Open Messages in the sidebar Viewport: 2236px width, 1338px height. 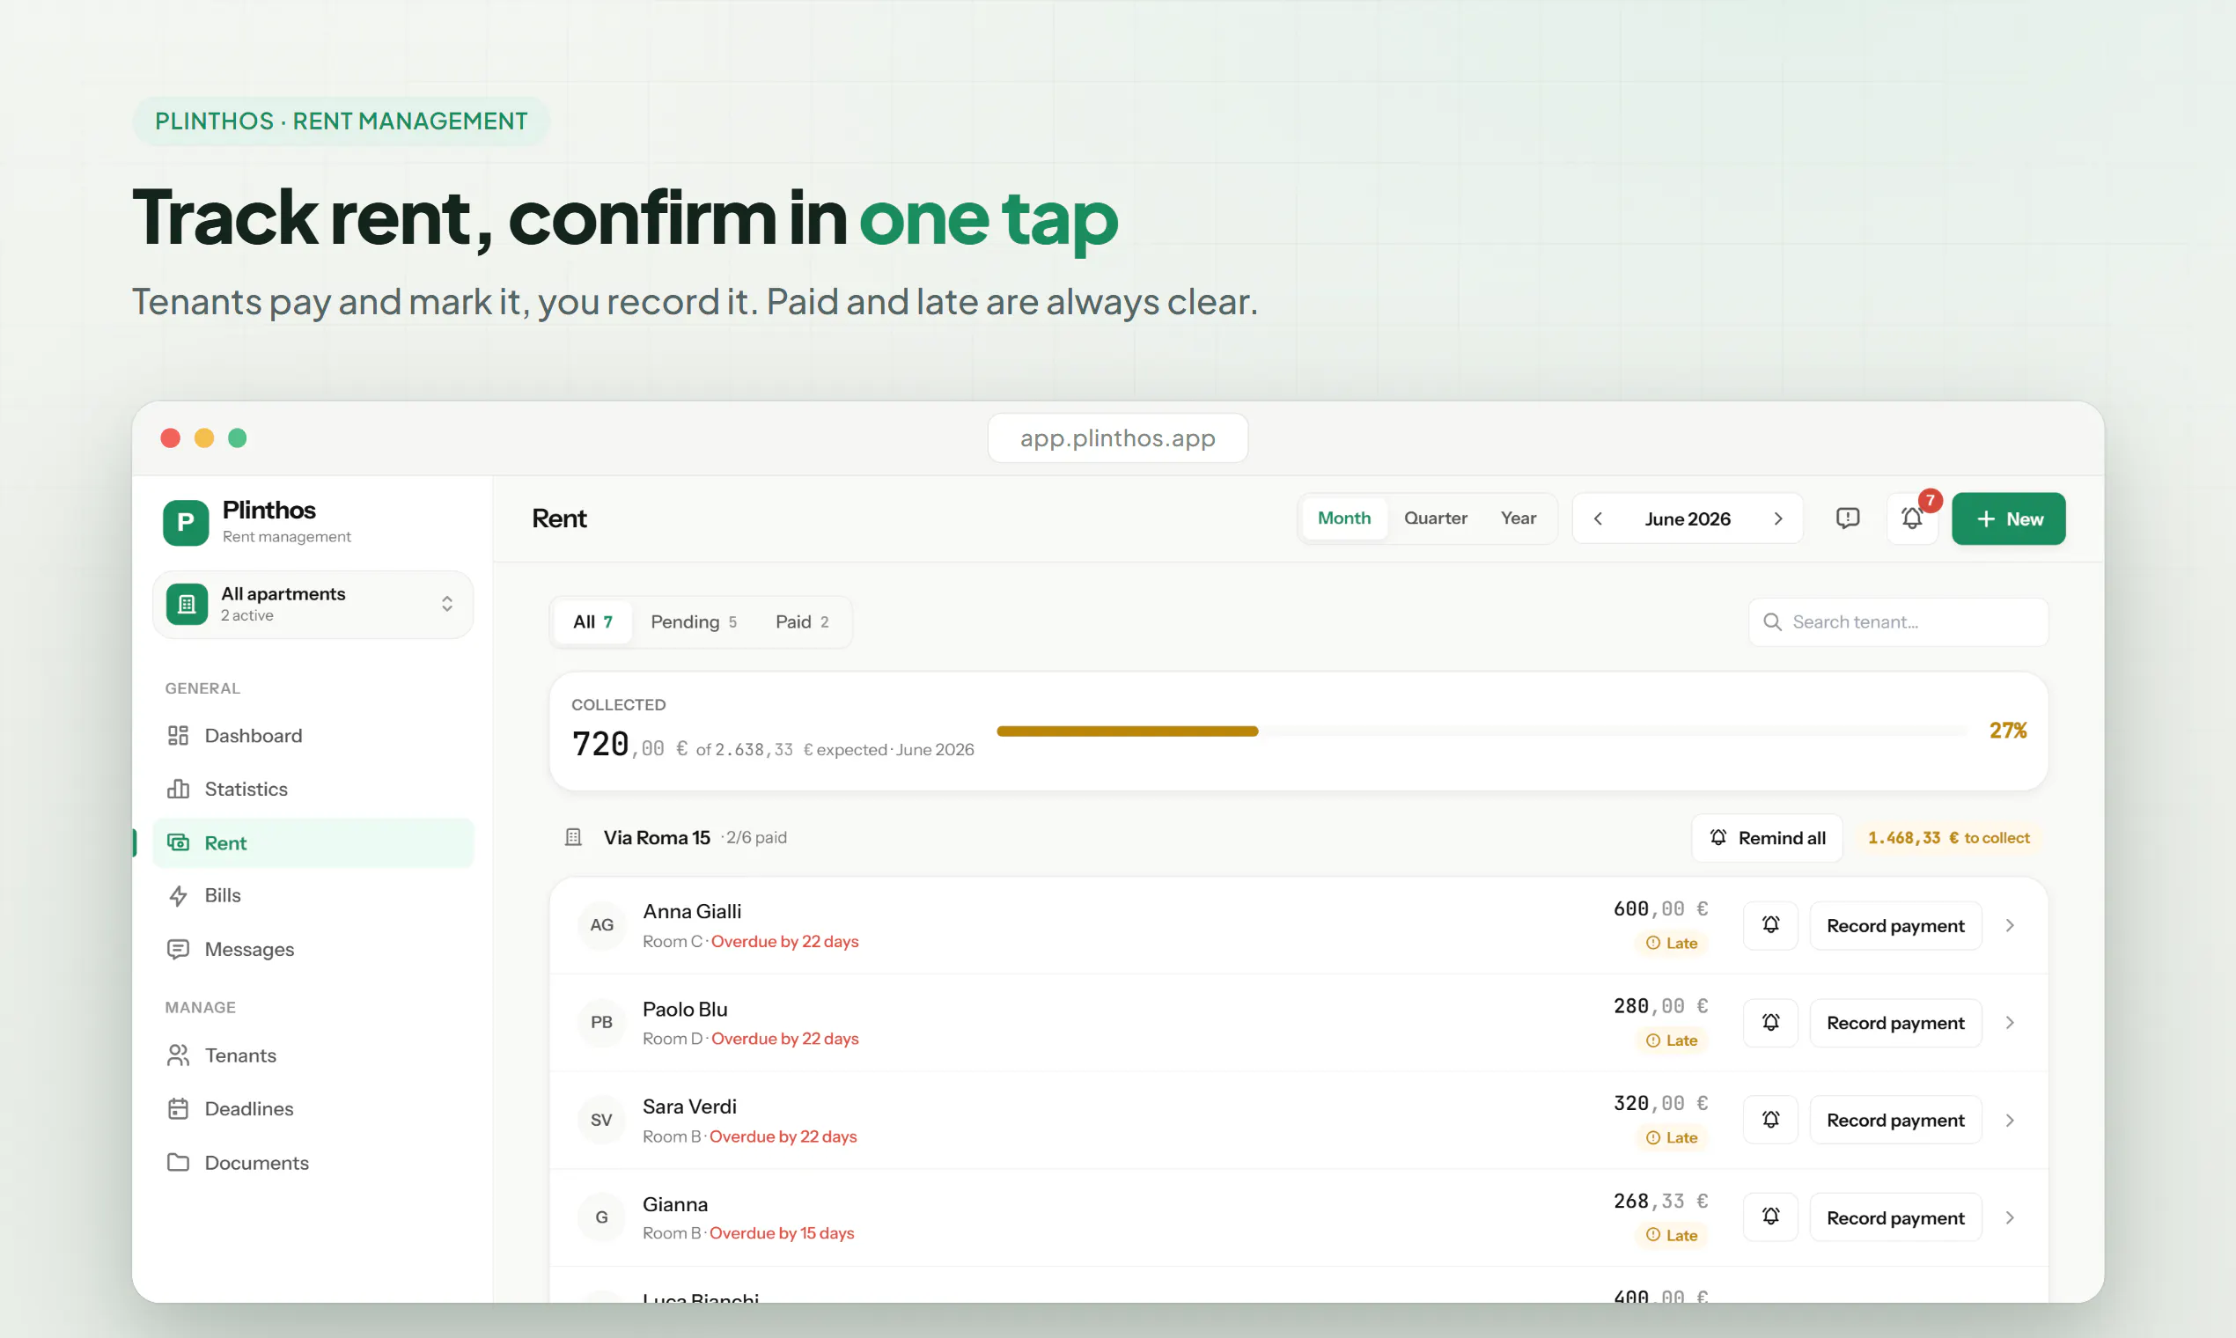click(x=313, y=950)
